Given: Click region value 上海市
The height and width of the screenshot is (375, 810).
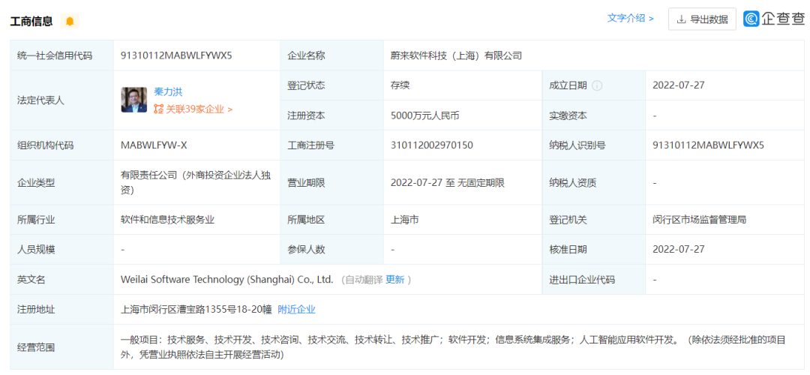Looking at the screenshot, I should [x=405, y=220].
